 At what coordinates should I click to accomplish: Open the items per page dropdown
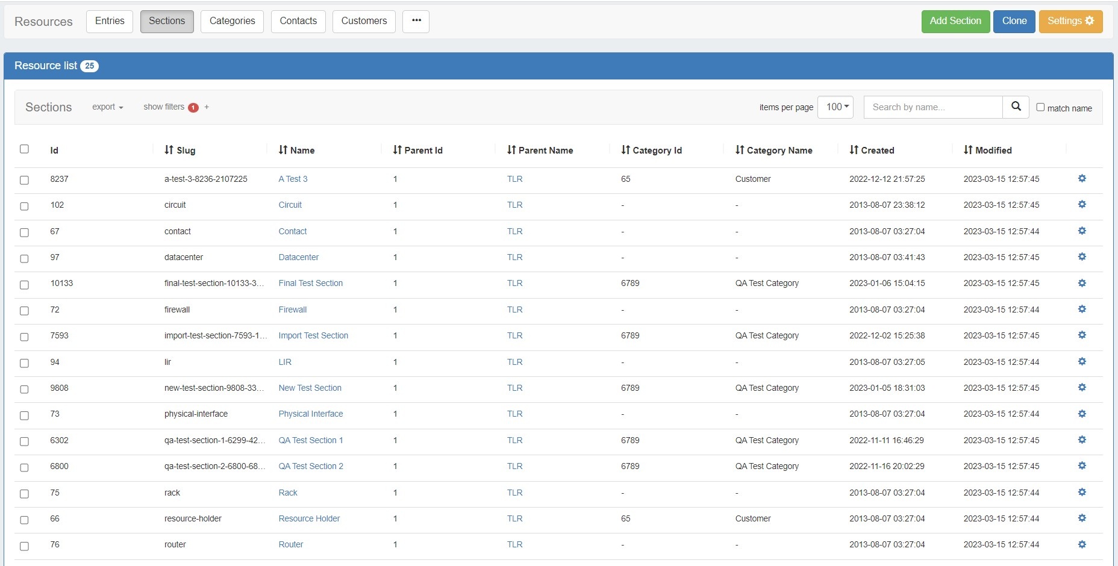pos(835,107)
